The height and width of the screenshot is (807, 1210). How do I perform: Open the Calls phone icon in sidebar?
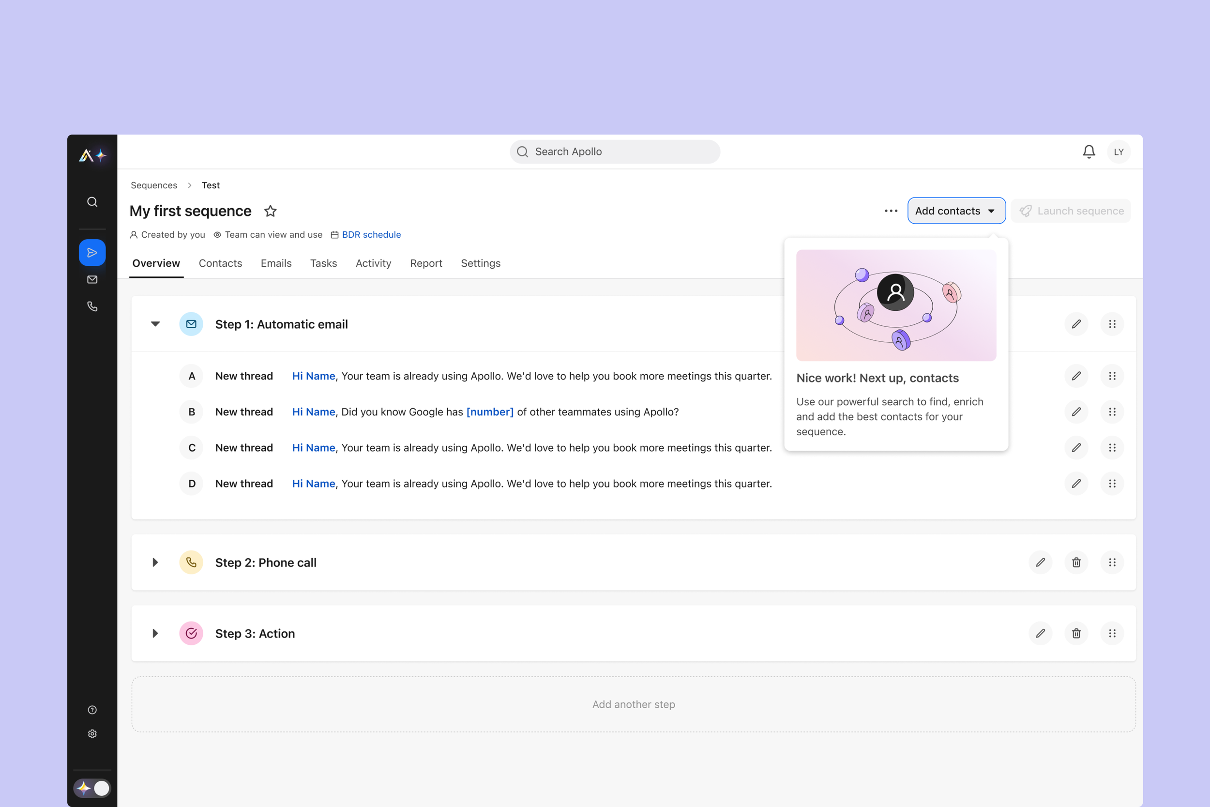click(x=92, y=307)
